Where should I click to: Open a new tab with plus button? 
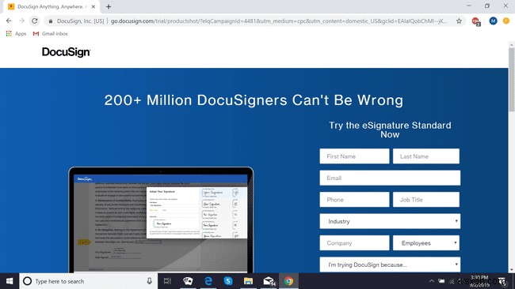tap(109, 6)
